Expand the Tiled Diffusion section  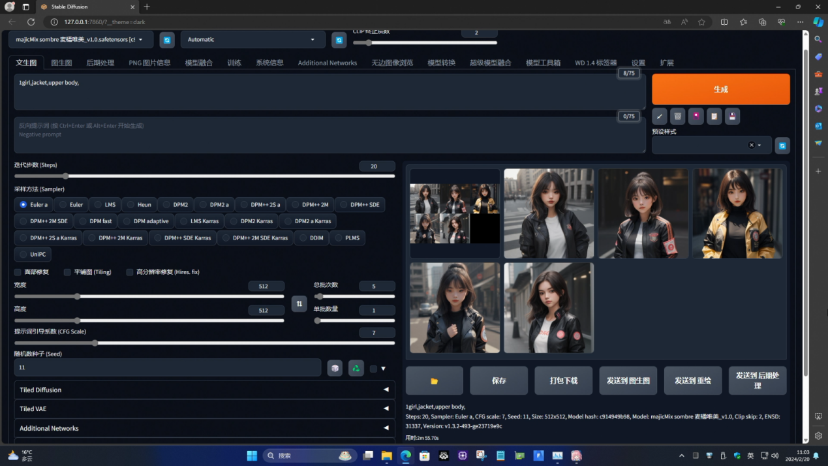click(204, 390)
